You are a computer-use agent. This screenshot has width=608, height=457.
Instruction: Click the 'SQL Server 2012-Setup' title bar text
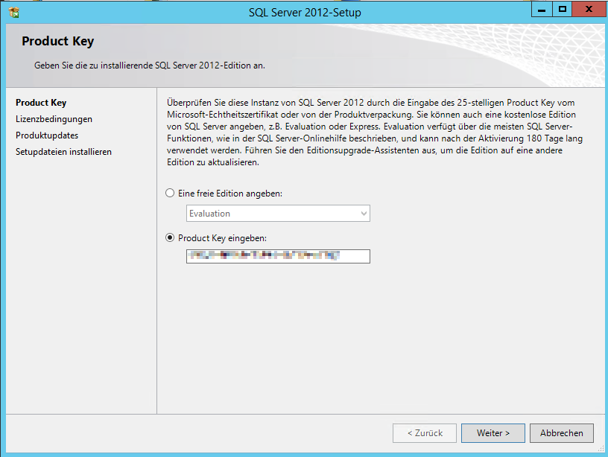[x=304, y=12]
